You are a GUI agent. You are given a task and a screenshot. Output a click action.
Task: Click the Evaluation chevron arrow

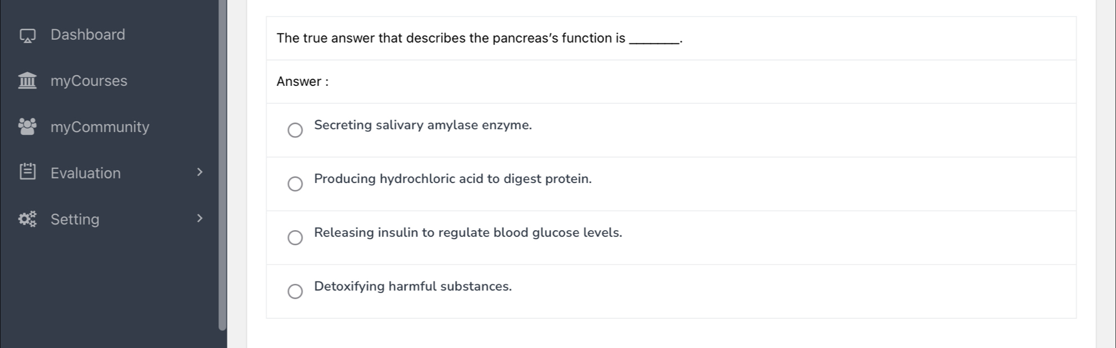click(200, 172)
